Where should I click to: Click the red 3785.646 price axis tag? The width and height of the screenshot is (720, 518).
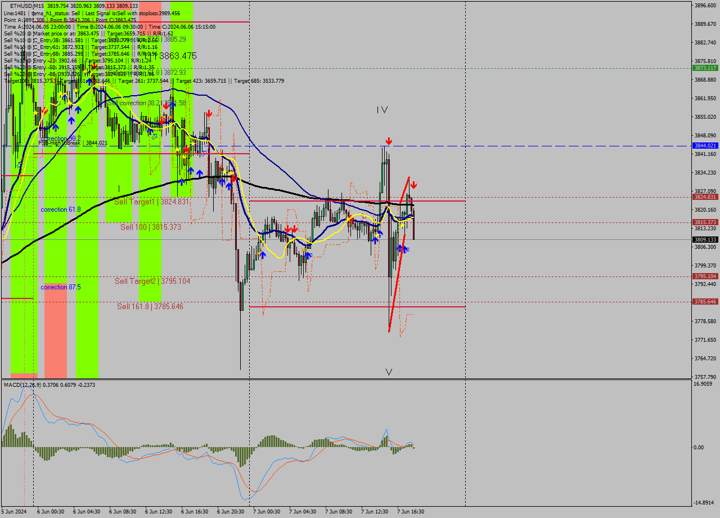point(705,301)
